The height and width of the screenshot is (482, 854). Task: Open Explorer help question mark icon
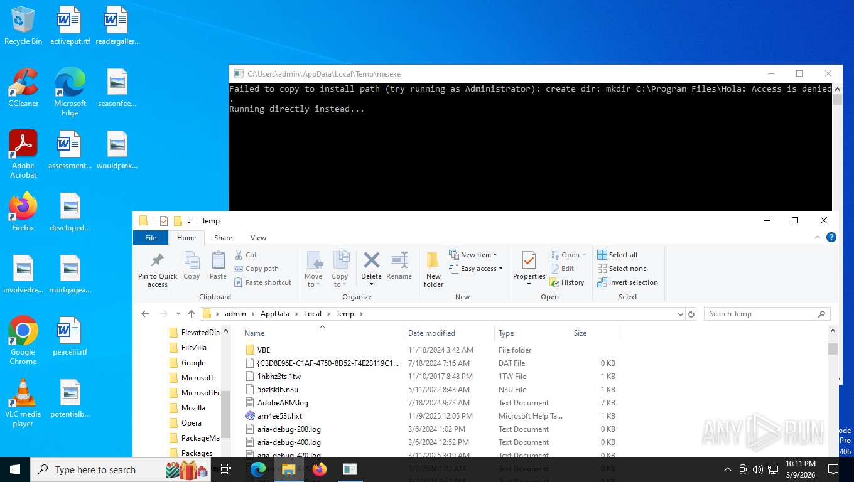click(831, 237)
